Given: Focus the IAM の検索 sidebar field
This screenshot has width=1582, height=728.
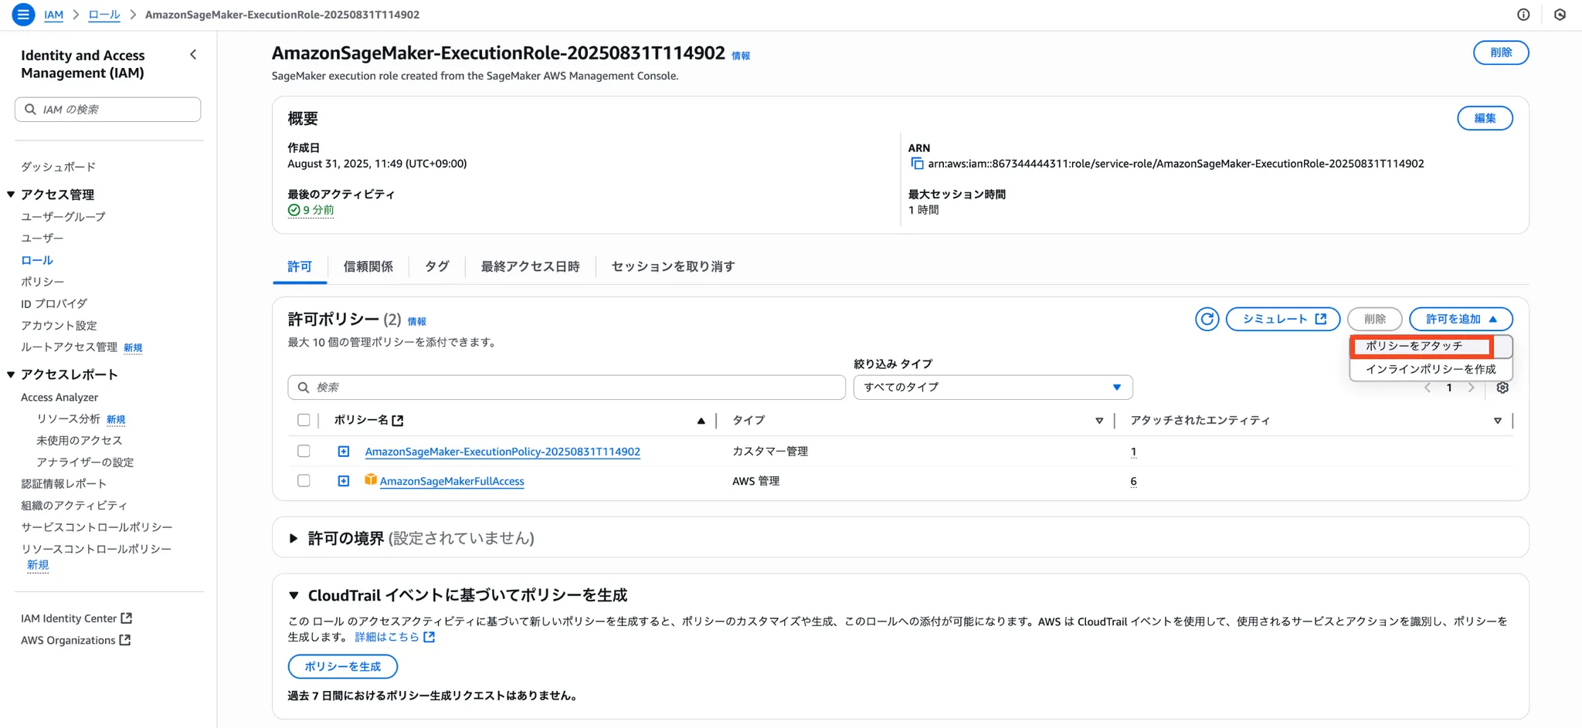Looking at the screenshot, I should [107, 110].
